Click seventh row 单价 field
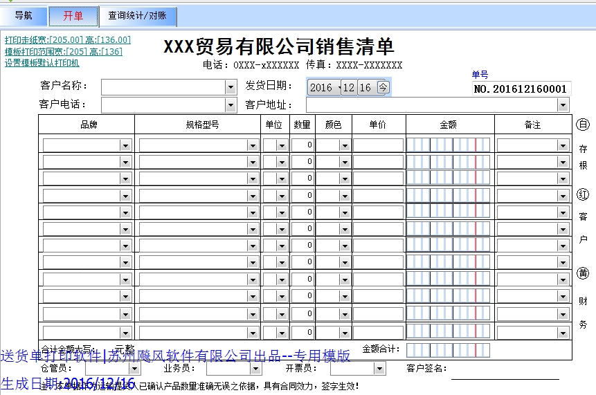This screenshot has height=395, width=596. [x=378, y=246]
